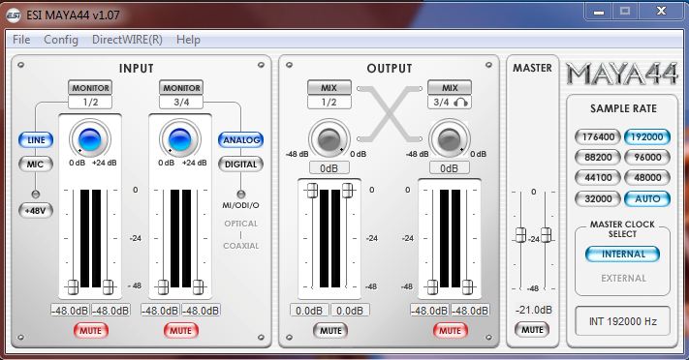Viewport: 689px width, 360px height.
Task: Click left fader of input 3/4
Action: click(163, 286)
